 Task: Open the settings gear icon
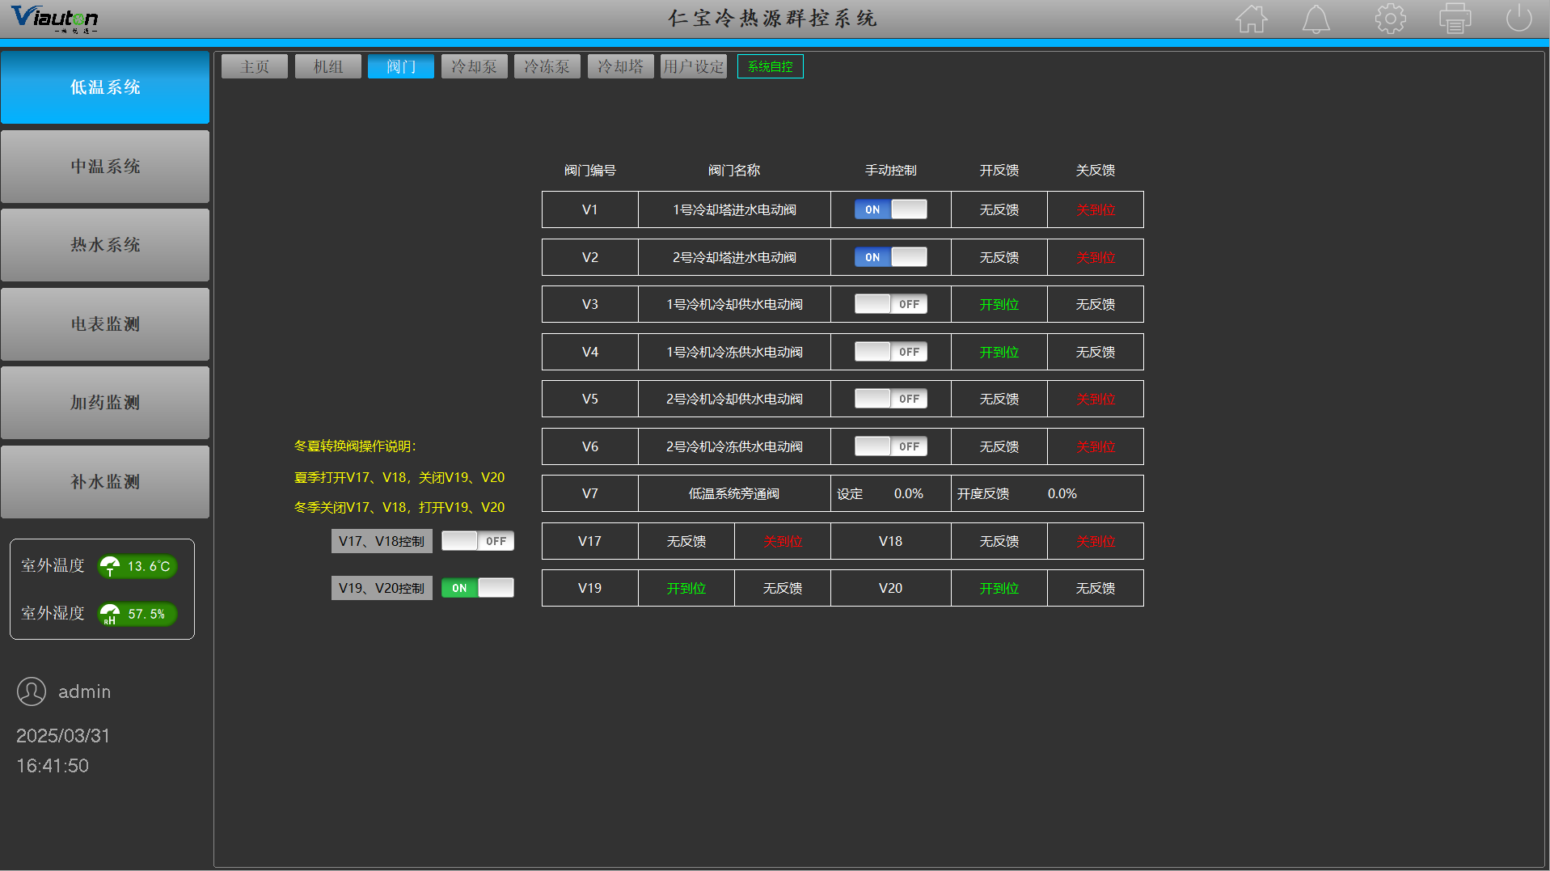tap(1390, 19)
